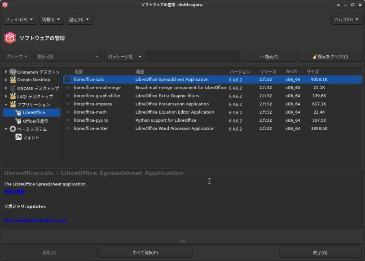The image size is (365, 261).
Task: Sort by the バージョン column header
Action: [x=240, y=72]
